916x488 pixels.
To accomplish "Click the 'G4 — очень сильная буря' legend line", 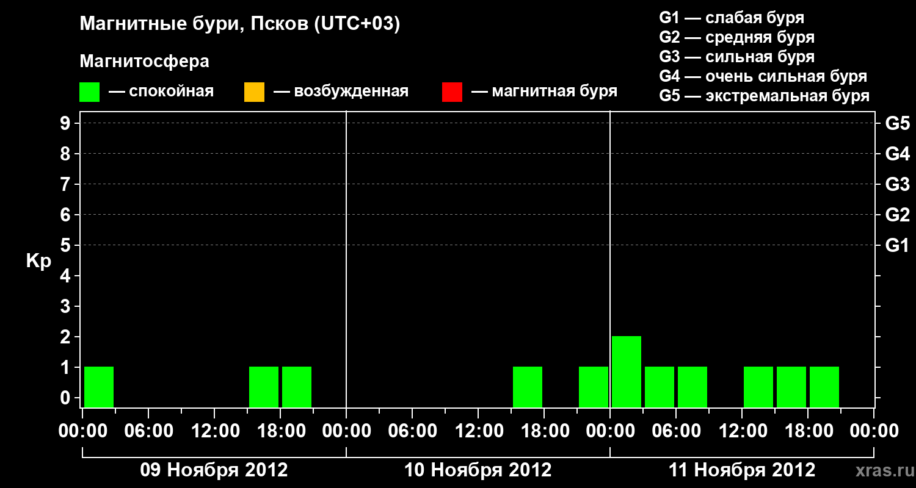I will pyautogui.click(x=763, y=76).
